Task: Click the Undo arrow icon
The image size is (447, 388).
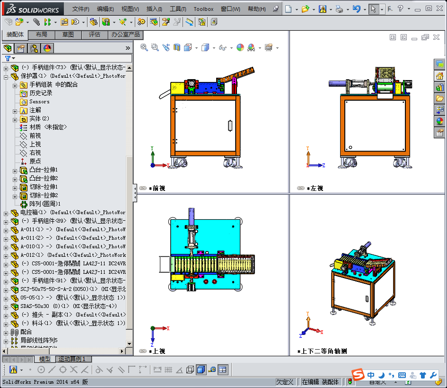Action: (x=356, y=9)
